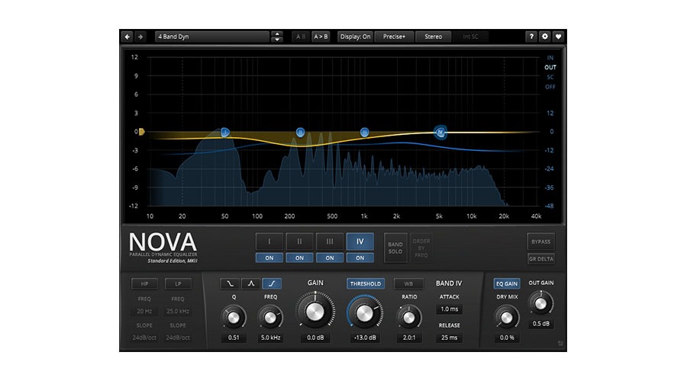The width and height of the screenshot is (687, 381).
Task: Click band III node on the EQ graph
Action: pos(365,132)
